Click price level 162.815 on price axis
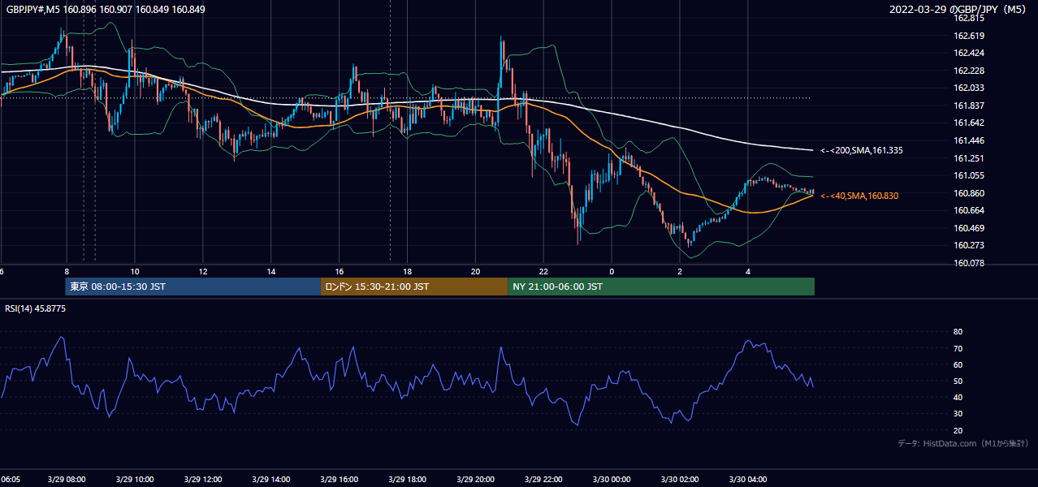The image size is (1038, 487). point(967,18)
